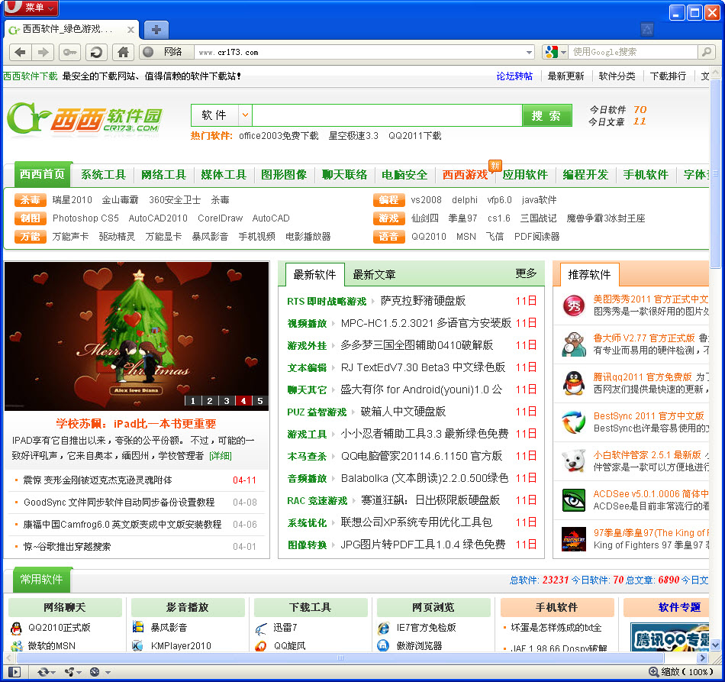This screenshot has height=682, width=725.
Task: Open the Opera Link status bar dropdown arrow
Action: coord(53,672)
